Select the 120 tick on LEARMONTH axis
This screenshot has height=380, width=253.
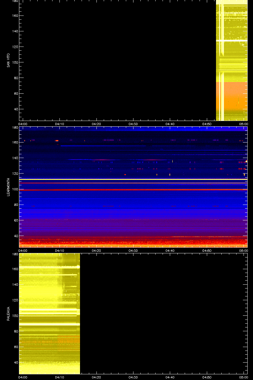pos(15,174)
